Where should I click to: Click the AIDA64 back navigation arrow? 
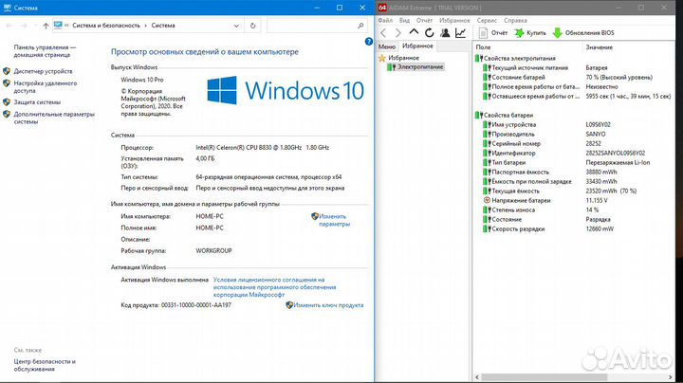click(383, 32)
